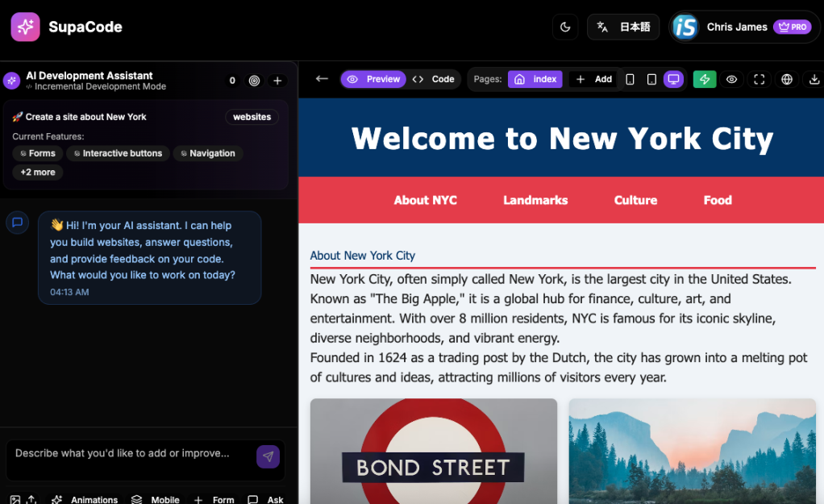Select the Forms feature chip
This screenshot has height=504, width=824.
38,153
